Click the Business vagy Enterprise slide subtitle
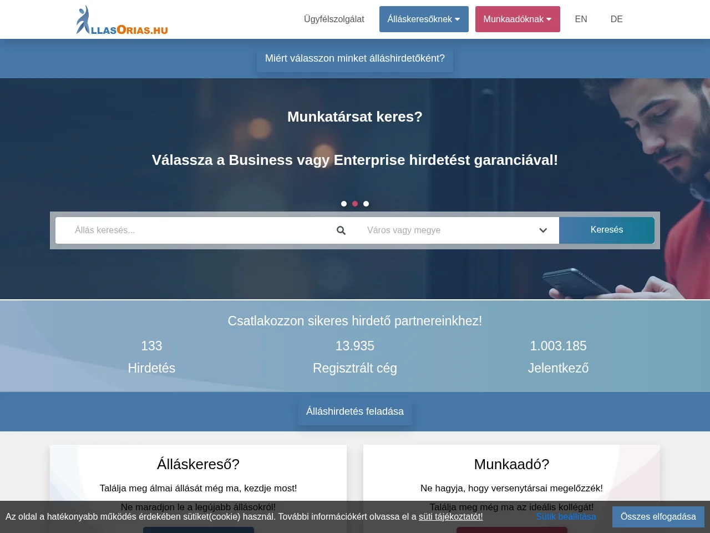 pyautogui.click(x=355, y=160)
